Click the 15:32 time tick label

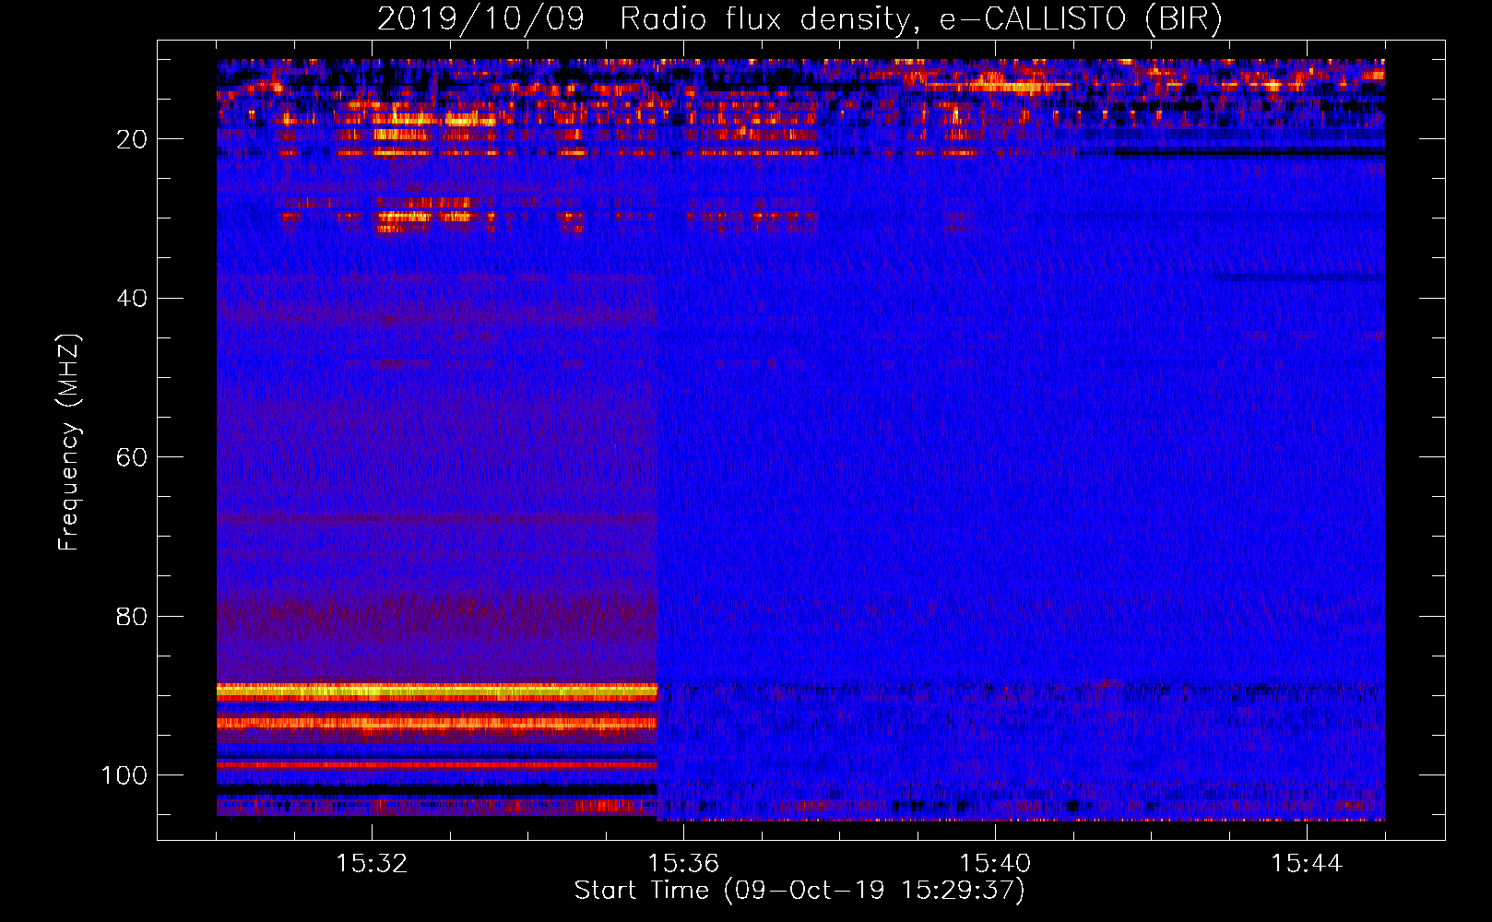pos(372,864)
